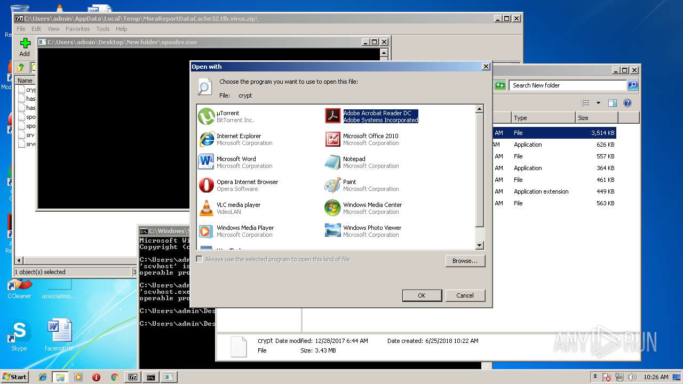This screenshot has width=683, height=384.
Task: Select Windows Photo Viewer program
Action: pyautogui.click(x=363, y=231)
